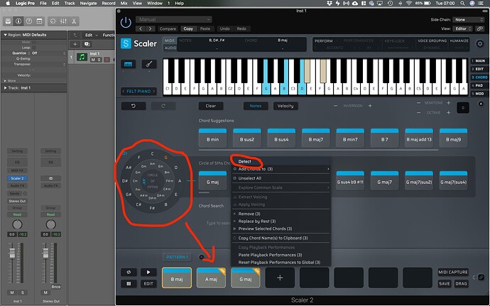This screenshot has width=490, height=306.
Task: Toggle the Scaler plugin power button
Action: (126, 23)
